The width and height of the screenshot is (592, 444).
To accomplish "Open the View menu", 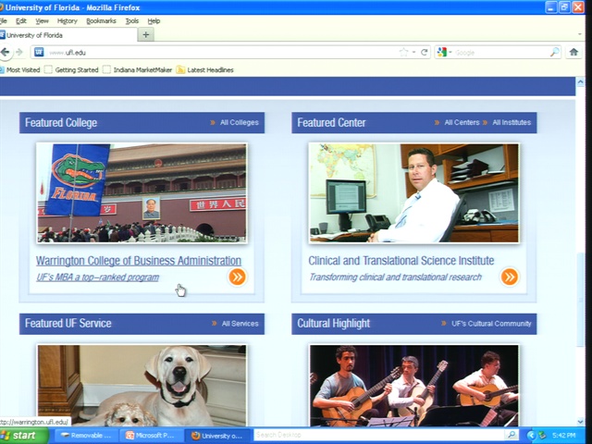I will [x=42, y=20].
